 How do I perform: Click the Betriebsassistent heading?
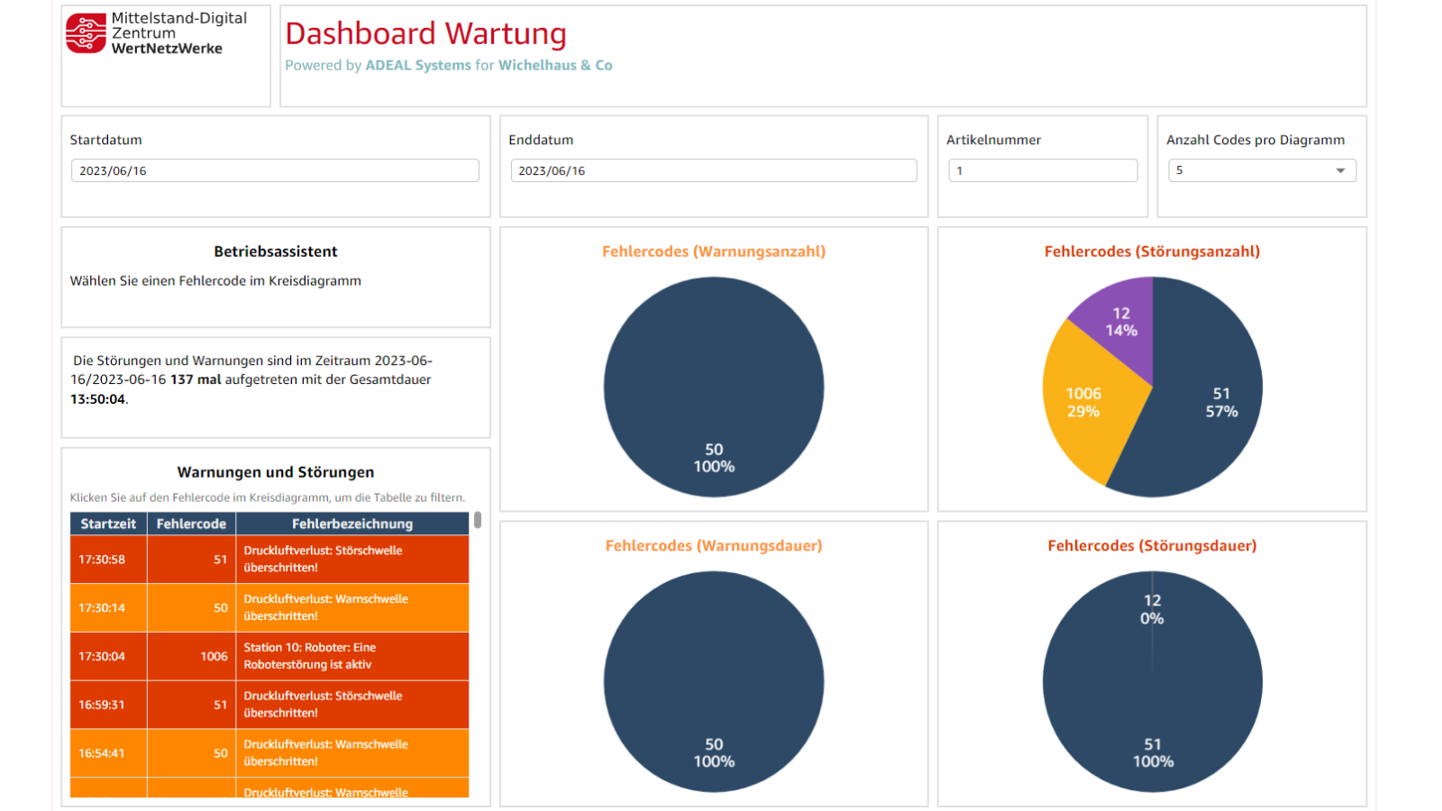click(276, 251)
